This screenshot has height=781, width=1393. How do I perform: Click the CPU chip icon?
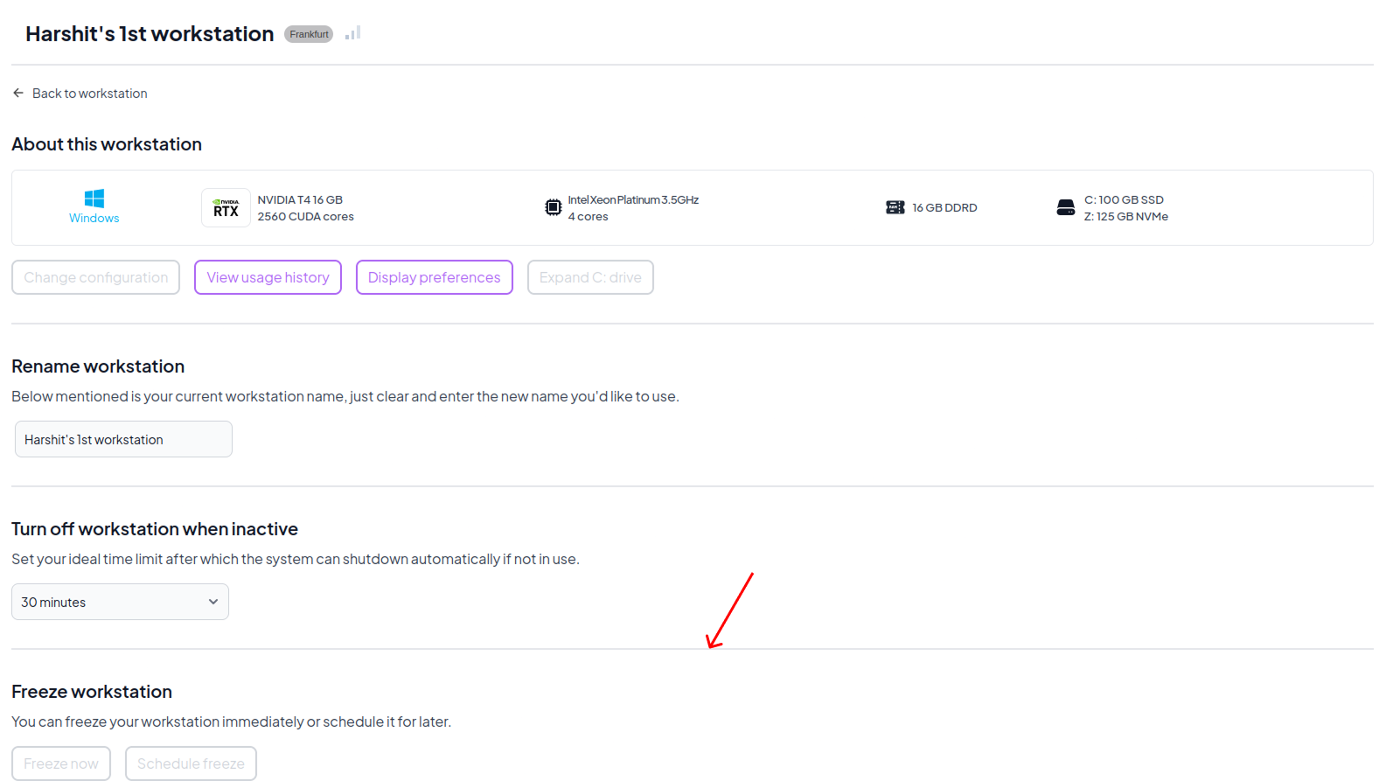click(553, 207)
